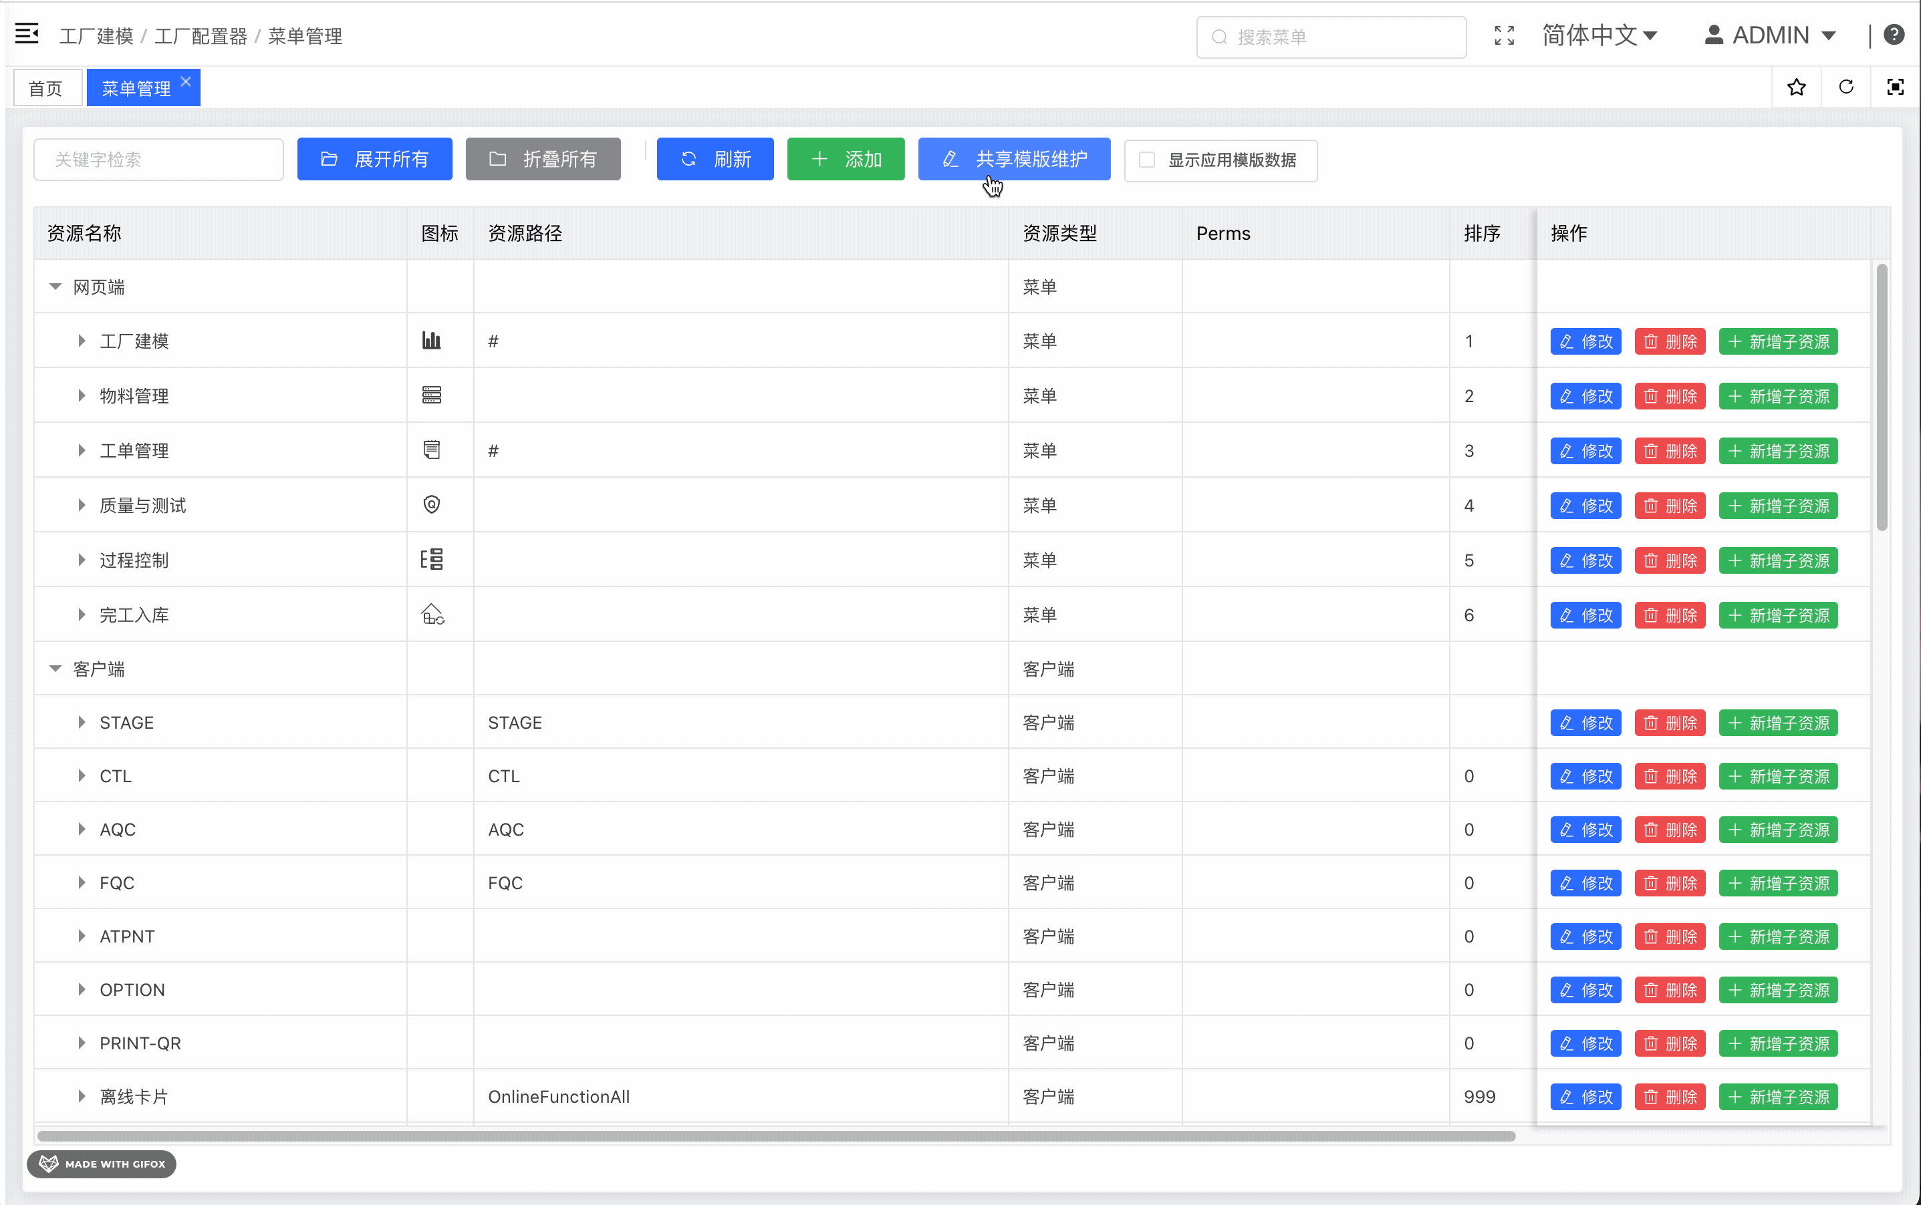Click the keyword search input field
Image resolution: width=1921 pixels, height=1205 pixels.
click(158, 158)
